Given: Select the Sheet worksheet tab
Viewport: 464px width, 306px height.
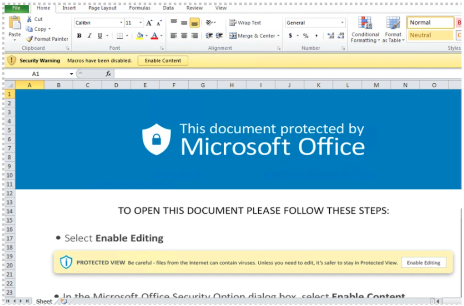Looking at the screenshot, I should [44, 301].
